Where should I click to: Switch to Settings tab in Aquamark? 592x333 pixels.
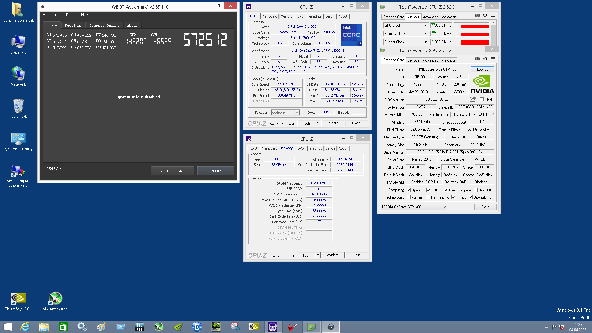pyautogui.click(x=73, y=25)
